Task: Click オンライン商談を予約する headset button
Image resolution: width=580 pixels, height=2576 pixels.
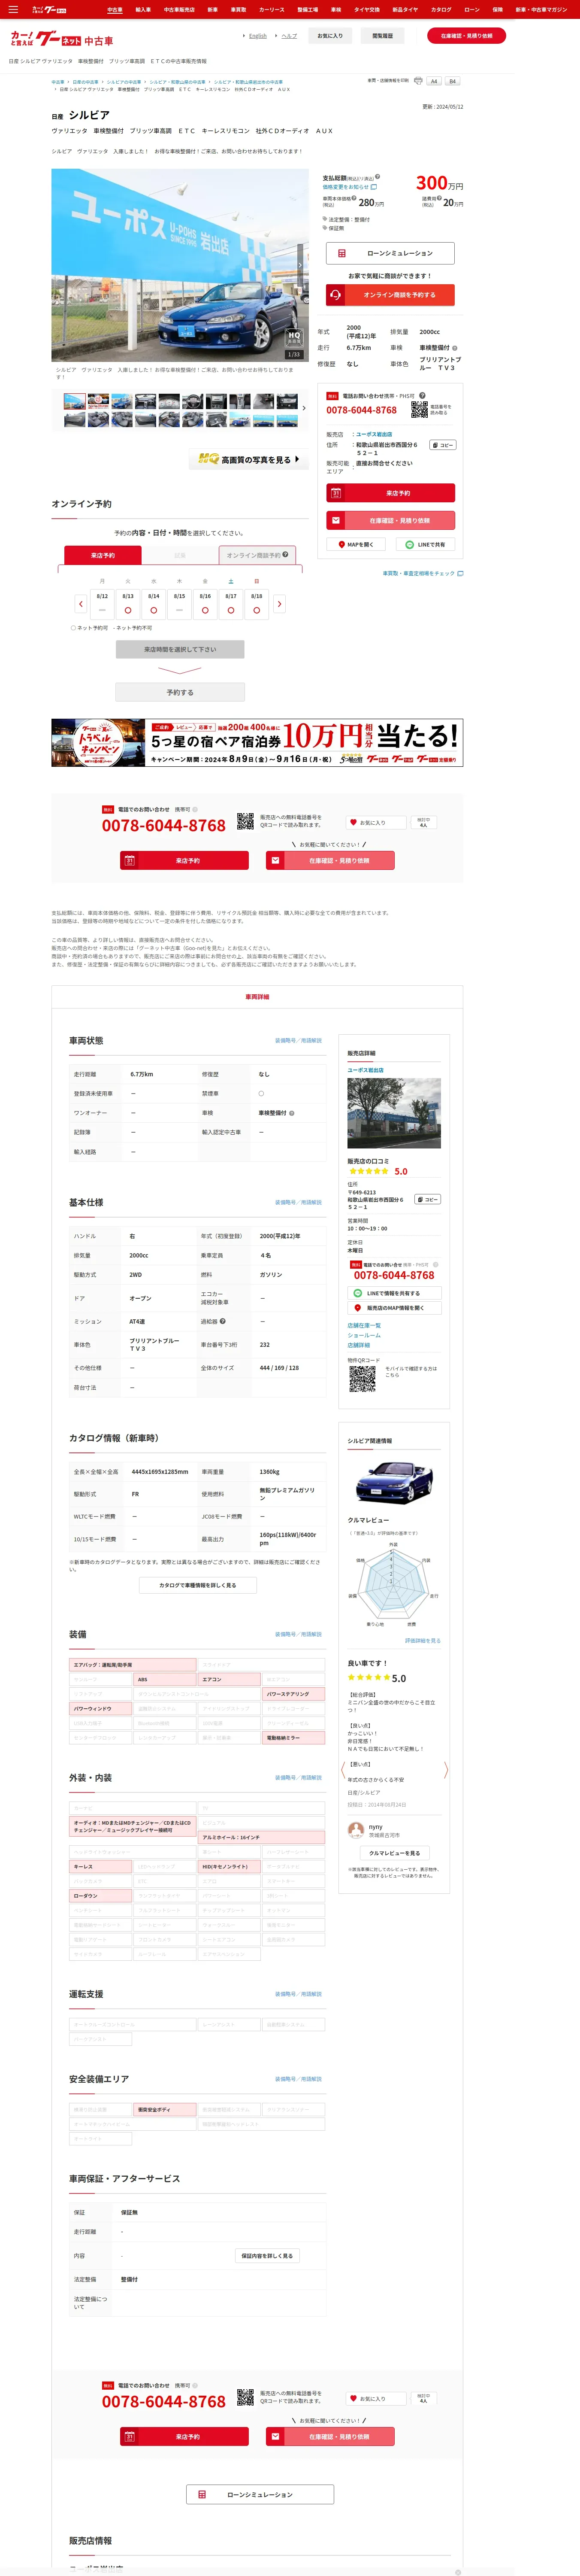Action: click(x=390, y=295)
